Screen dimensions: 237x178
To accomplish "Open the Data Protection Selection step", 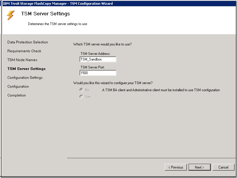I will pos(28,42).
